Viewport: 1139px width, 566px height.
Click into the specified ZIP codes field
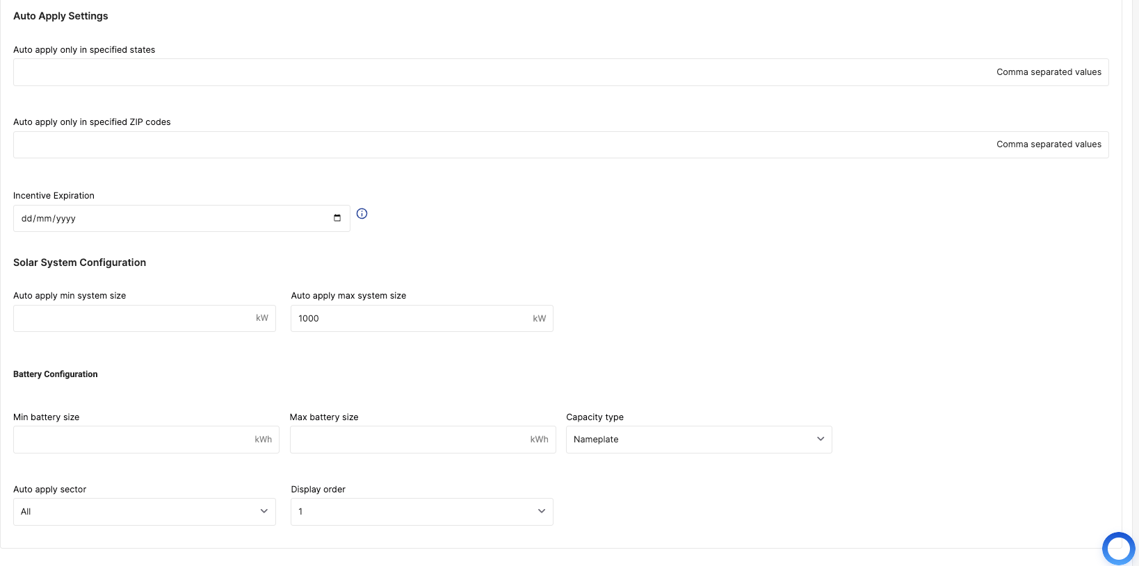(560, 144)
